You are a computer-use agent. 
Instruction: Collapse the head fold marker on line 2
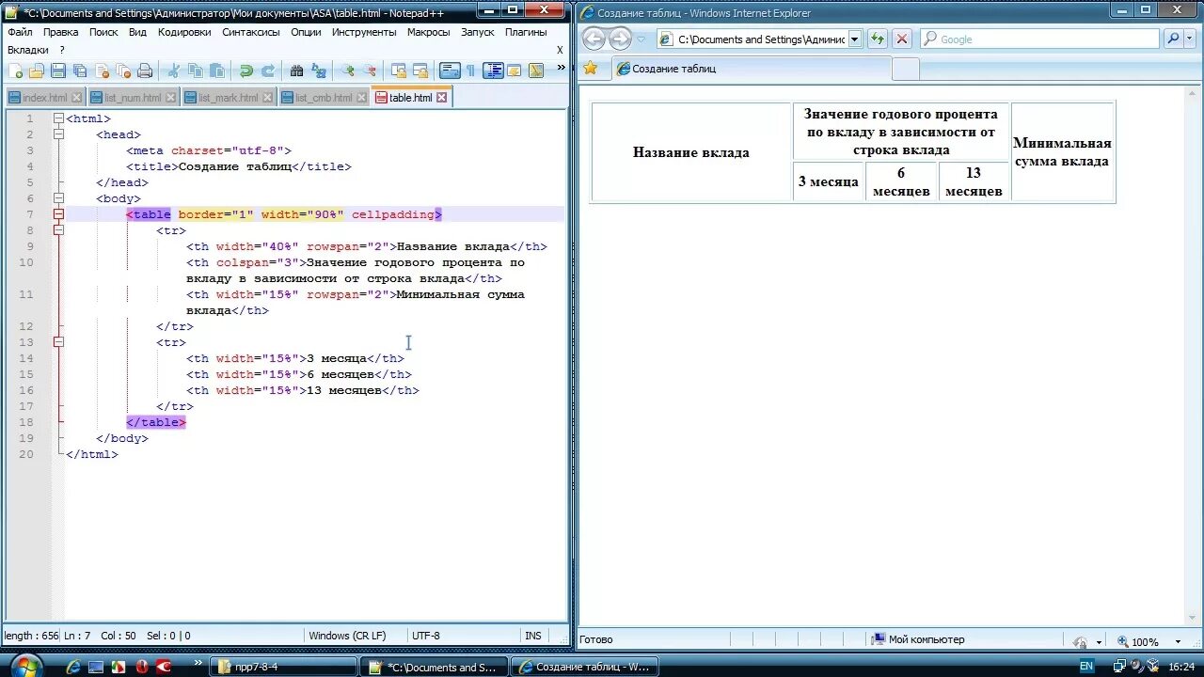[x=58, y=134]
